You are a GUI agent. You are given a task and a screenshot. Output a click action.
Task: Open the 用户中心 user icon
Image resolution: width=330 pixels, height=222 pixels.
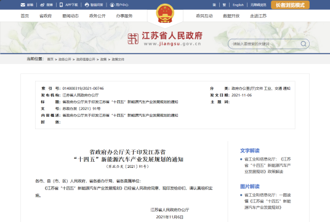click(112, 5)
